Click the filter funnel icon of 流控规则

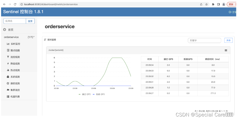click(x=8, y=57)
